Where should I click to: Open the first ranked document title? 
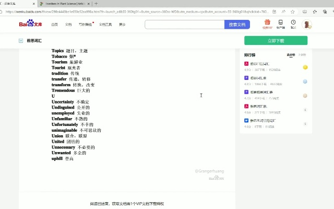point(260,64)
